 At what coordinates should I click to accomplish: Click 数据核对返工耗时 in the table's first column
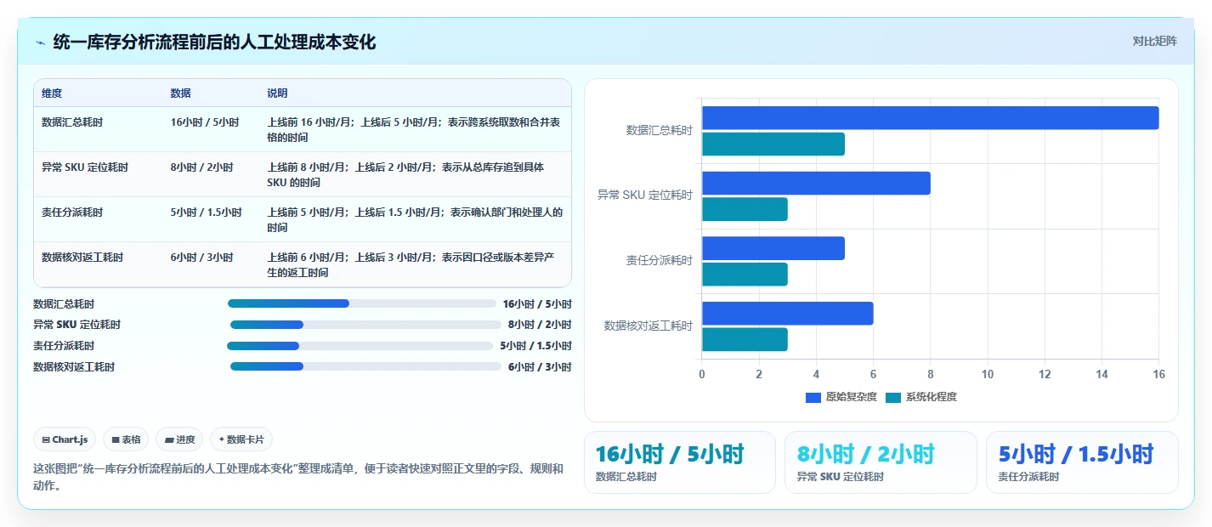click(x=82, y=258)
